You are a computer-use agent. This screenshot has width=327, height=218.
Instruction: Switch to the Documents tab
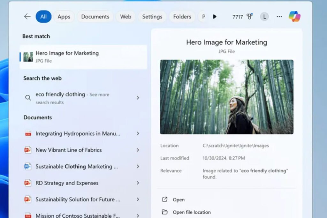pos(95,16)
